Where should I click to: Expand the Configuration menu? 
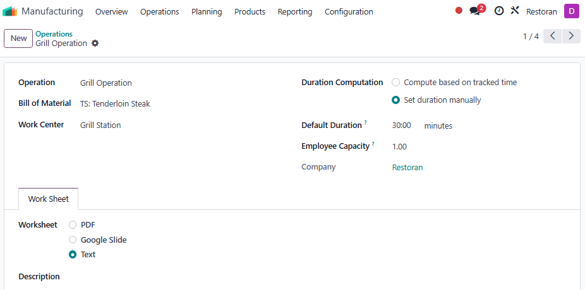coord(349,11)
